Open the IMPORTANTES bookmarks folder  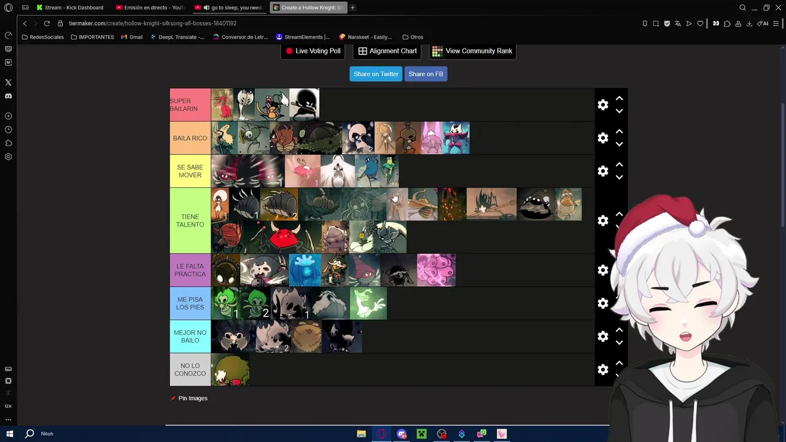pyautogui.click(x=92, y=37)
